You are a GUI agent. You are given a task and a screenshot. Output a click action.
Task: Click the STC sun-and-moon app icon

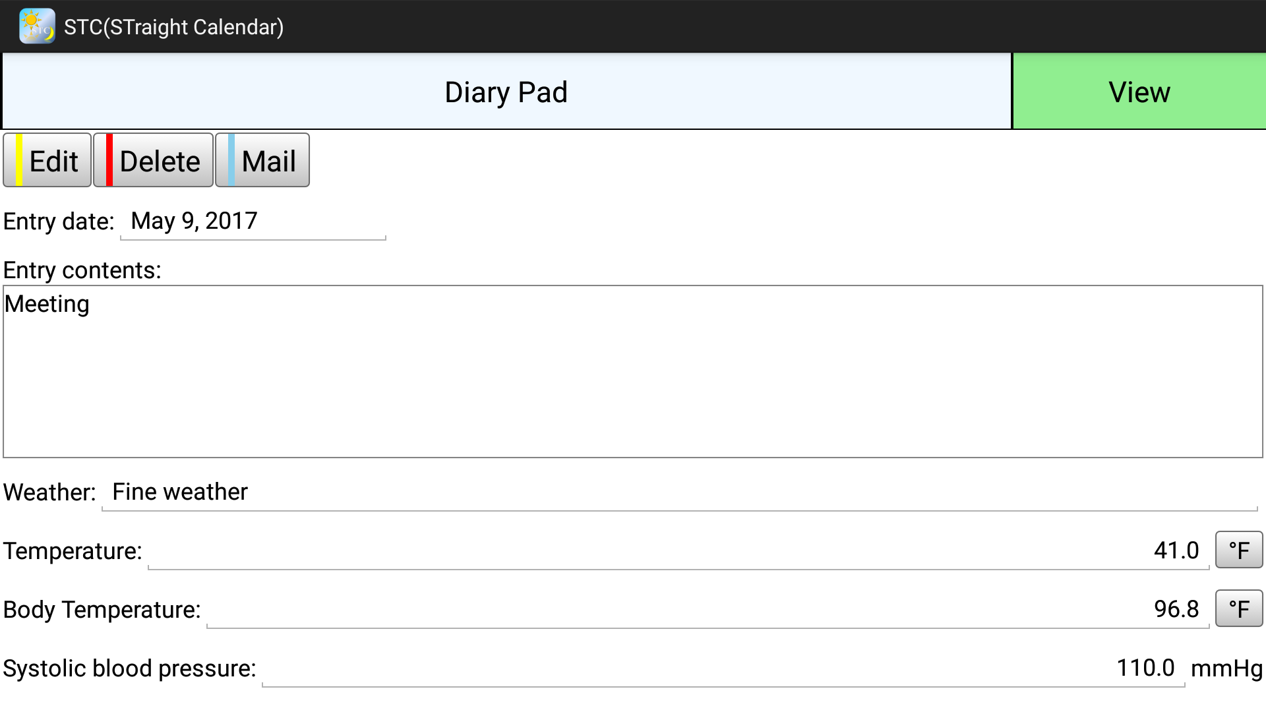pos(37,26)
